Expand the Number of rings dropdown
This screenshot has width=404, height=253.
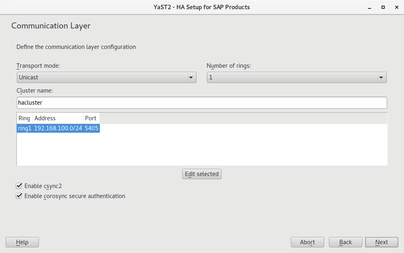(296, 77)
